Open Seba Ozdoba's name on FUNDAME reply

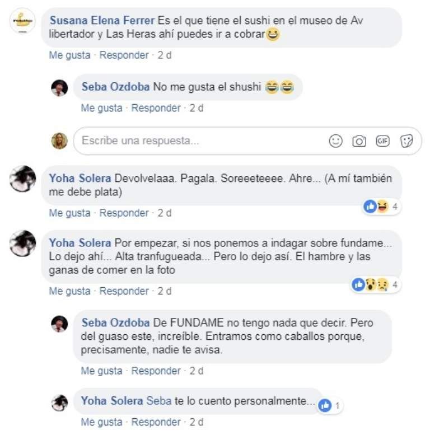click(x=115, y=322)
